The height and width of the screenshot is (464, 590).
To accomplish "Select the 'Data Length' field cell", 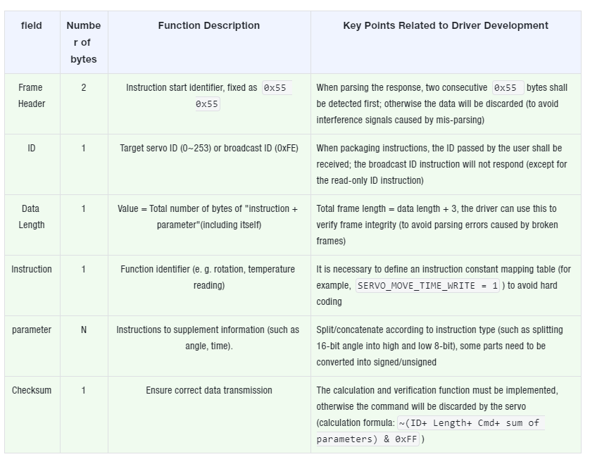I will click(x=32, y=225).
